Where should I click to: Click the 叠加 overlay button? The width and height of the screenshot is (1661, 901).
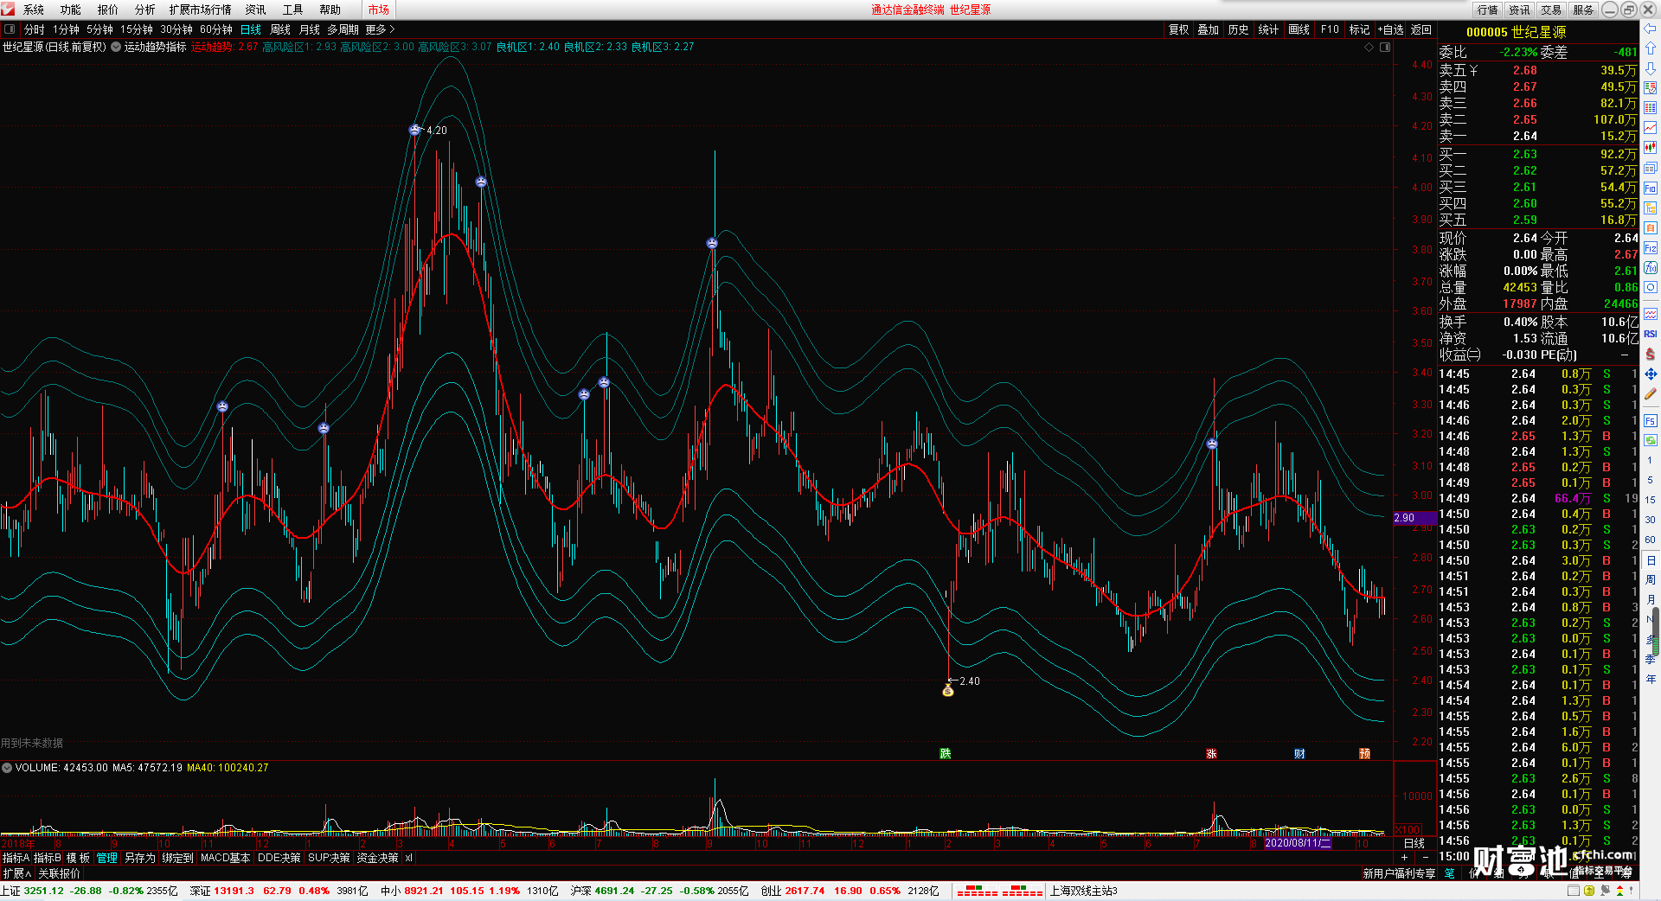point(1209,29)
